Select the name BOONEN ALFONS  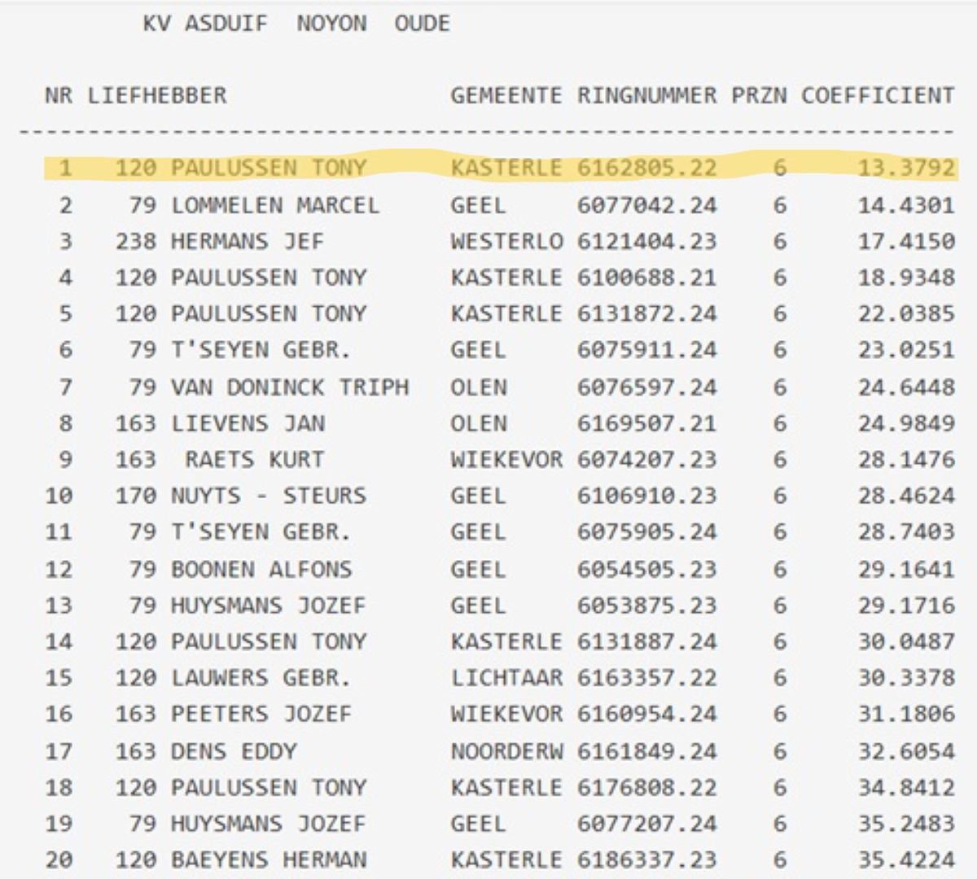(x=261, y=569)
